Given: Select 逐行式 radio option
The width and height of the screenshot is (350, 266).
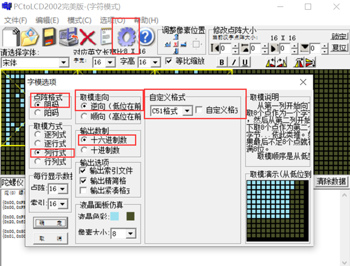Looking at the screenshot, I should point(37,144).
